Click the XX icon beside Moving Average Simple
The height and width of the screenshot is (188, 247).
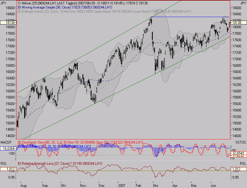19,7
